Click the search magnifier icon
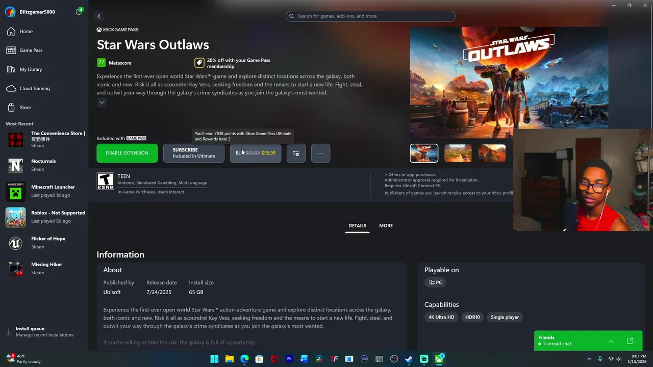Image resolution: width=653 pixels, height=367 pixels. tap(292, 16)
